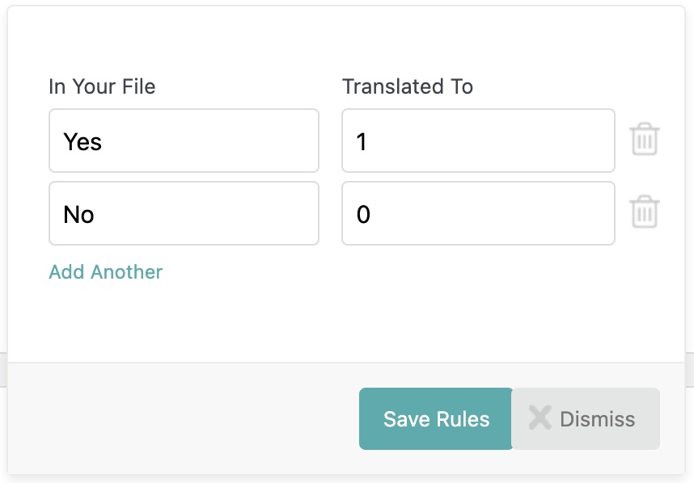Place cursor in the No source value box

[x=184, y=213]
